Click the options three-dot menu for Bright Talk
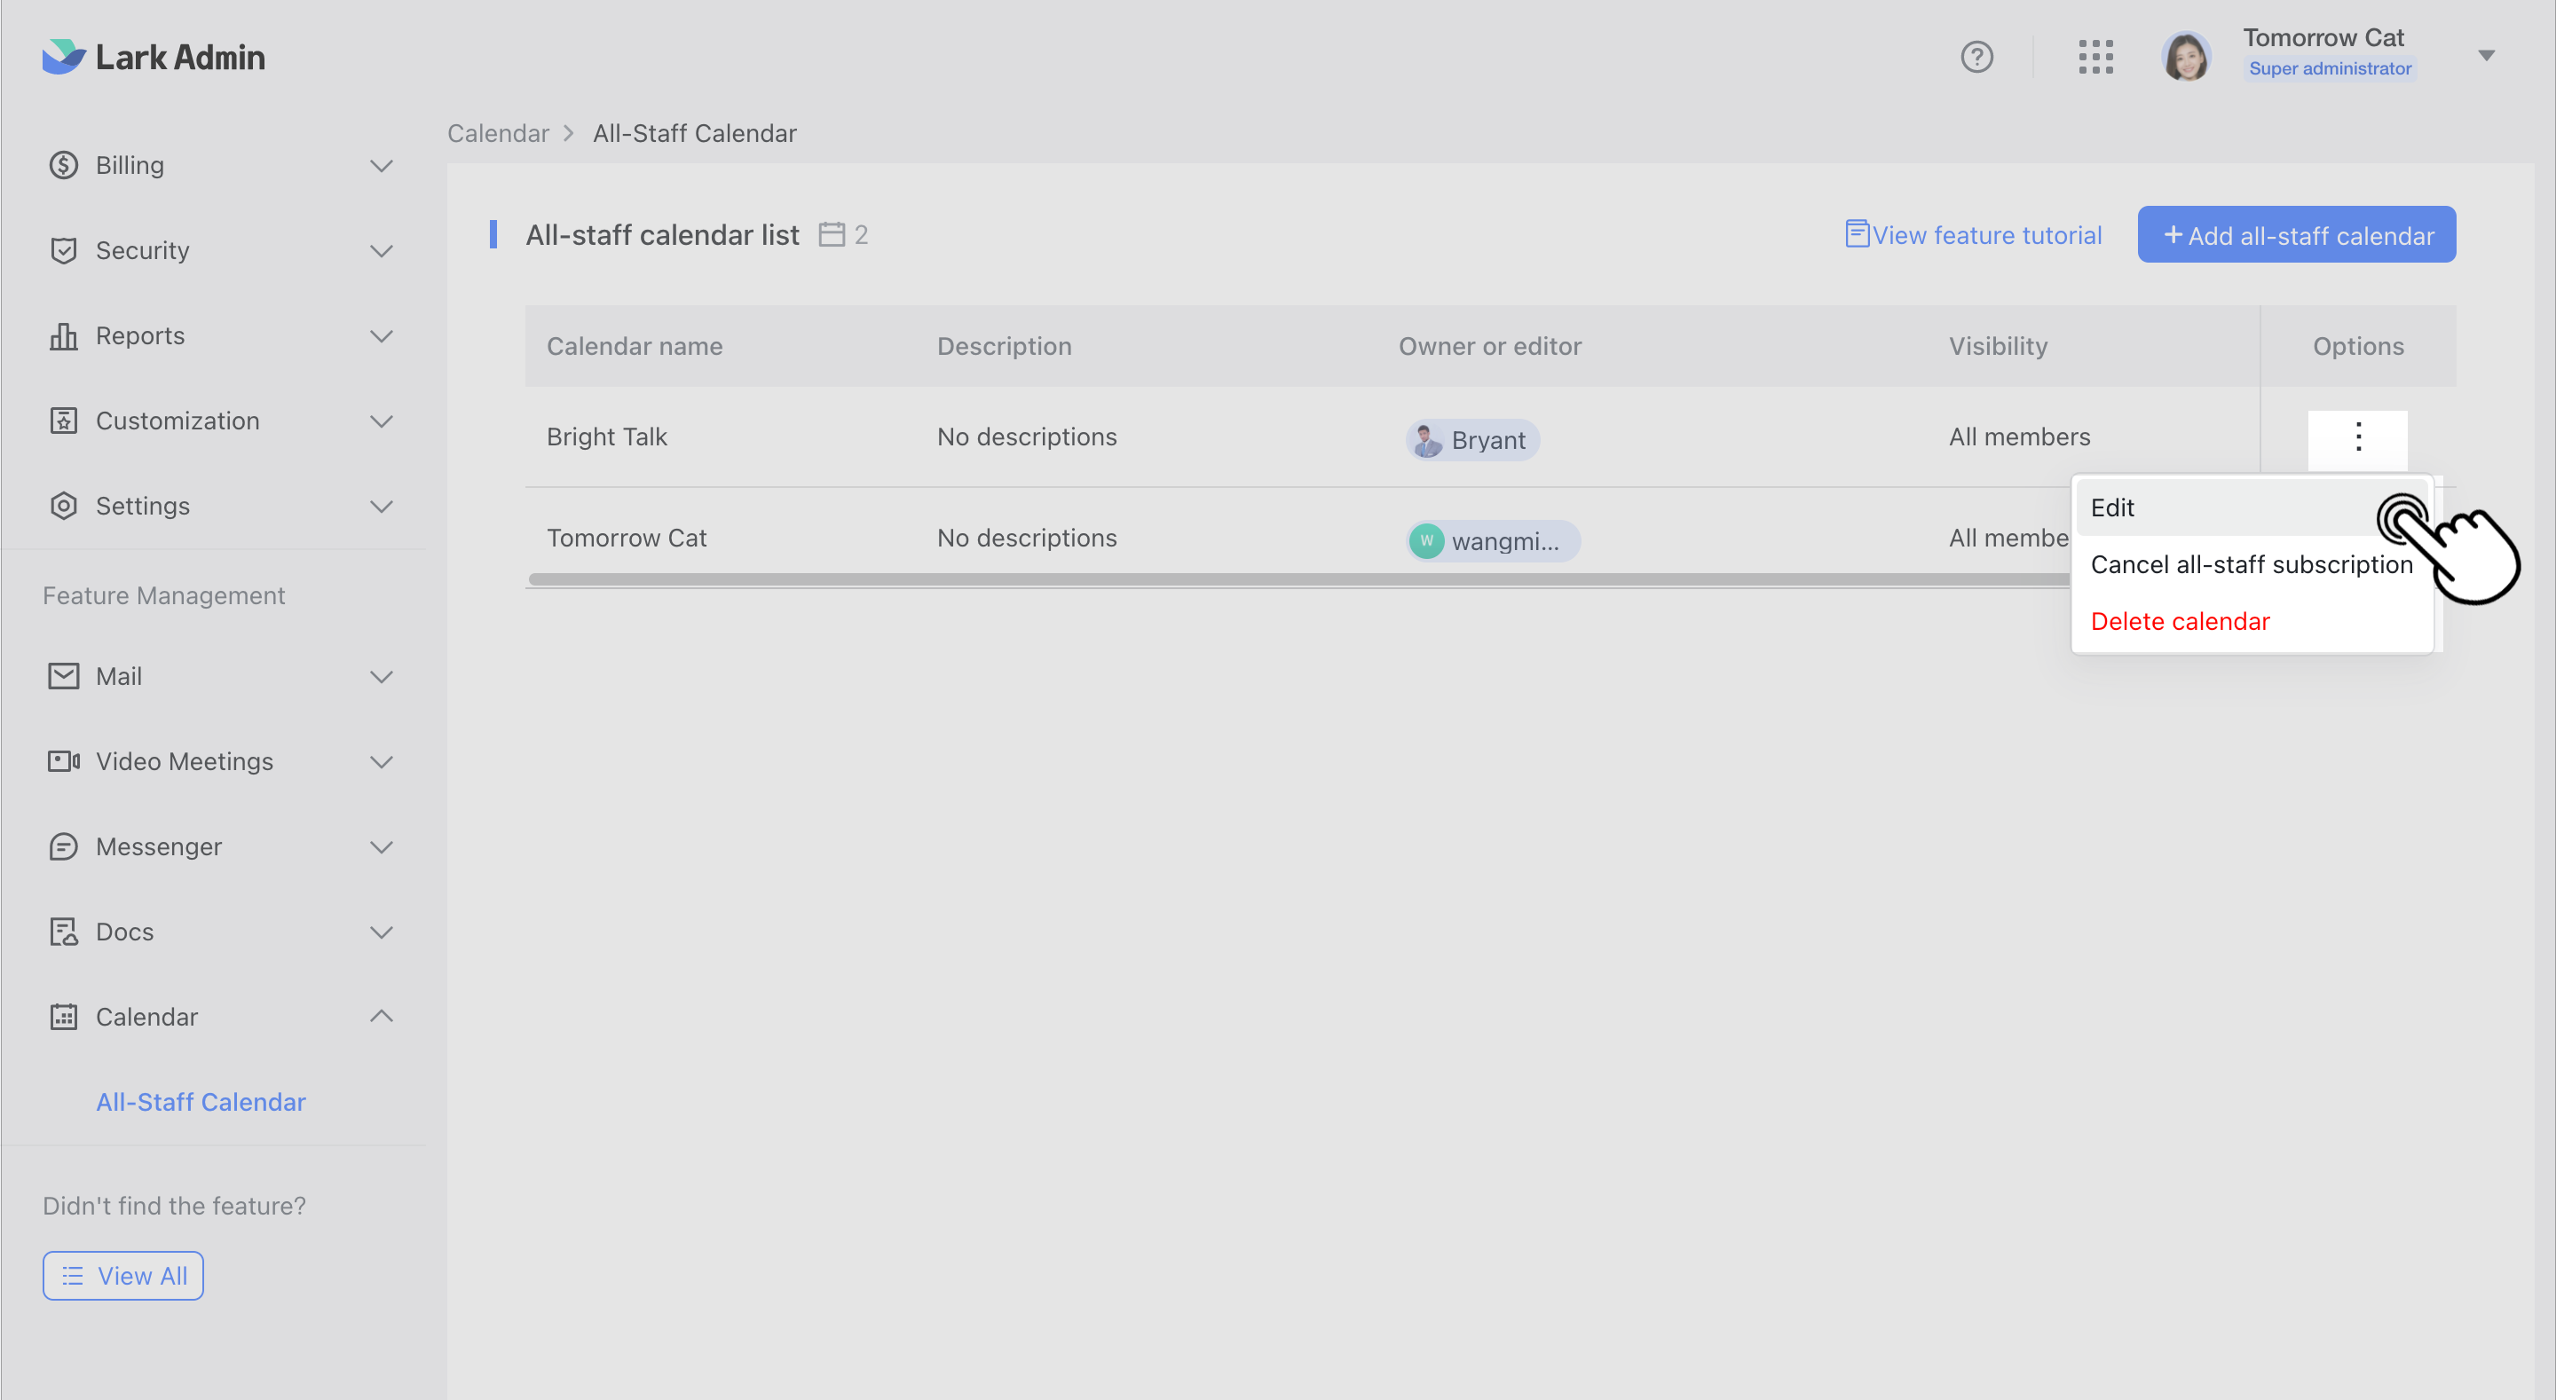 click(2358, 437)
